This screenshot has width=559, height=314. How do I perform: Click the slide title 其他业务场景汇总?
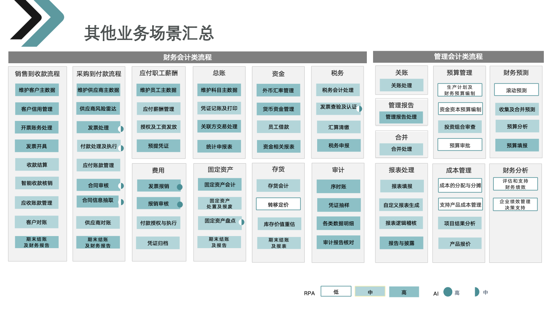click(149, 33)
